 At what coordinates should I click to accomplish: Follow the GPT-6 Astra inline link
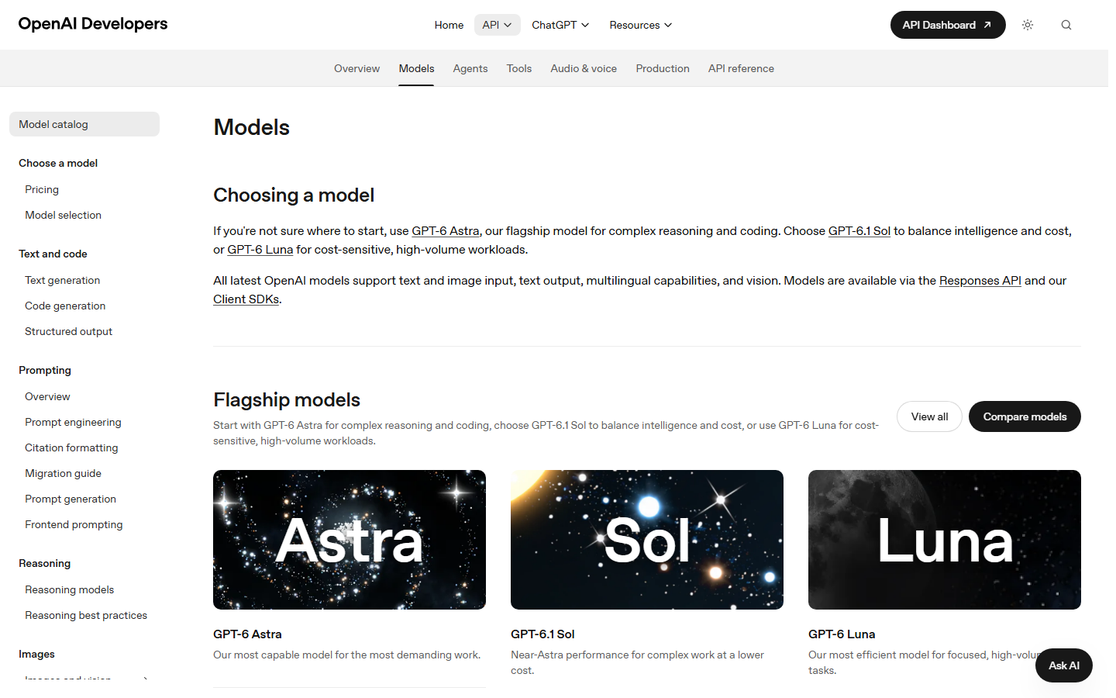pyautogui.click(x=446, y=231)
